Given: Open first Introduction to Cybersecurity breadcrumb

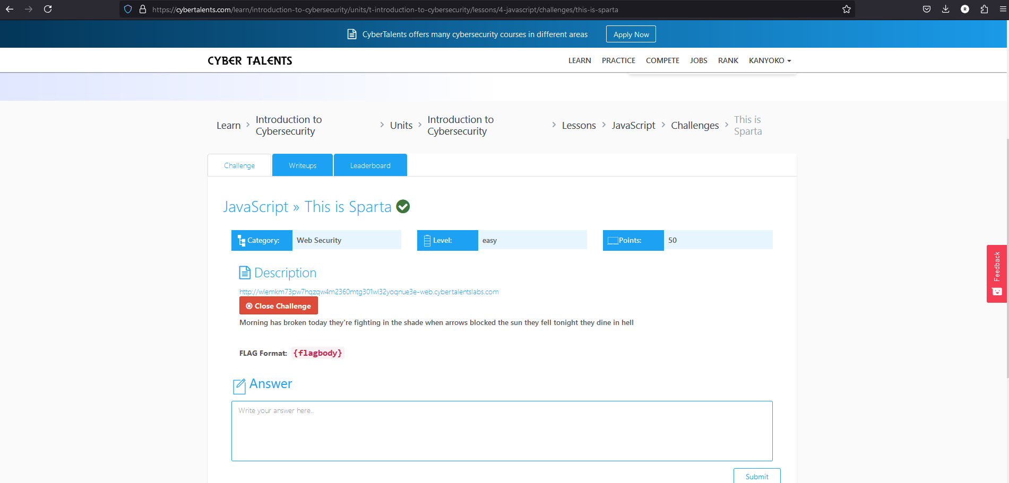Looking at the screenshot, I should pyautogui.click(x=289, y=125).
